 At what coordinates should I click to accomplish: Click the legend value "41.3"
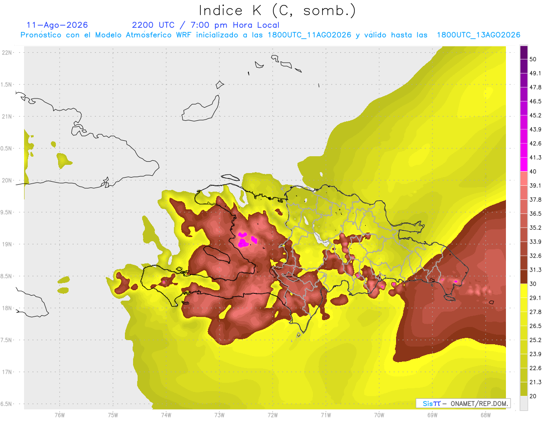click(x=535, y=158)
